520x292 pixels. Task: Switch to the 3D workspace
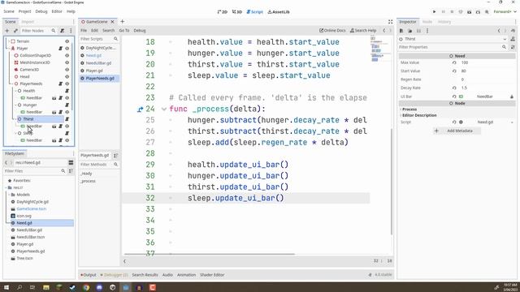(236, 12)
